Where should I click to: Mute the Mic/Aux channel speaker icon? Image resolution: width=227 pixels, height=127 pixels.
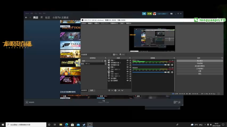pos(169,65)
